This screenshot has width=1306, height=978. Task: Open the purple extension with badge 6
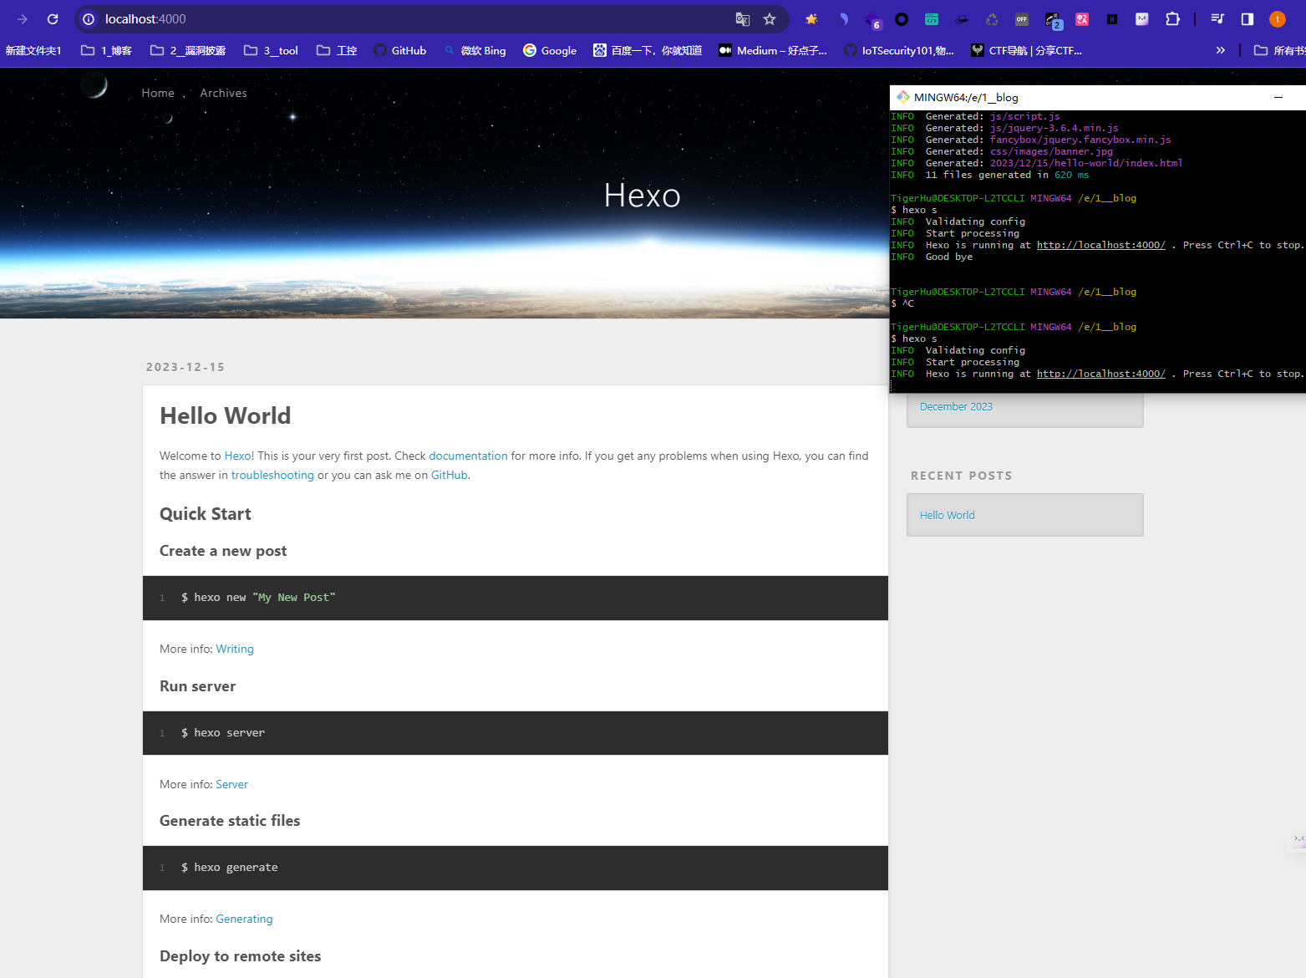872,20
